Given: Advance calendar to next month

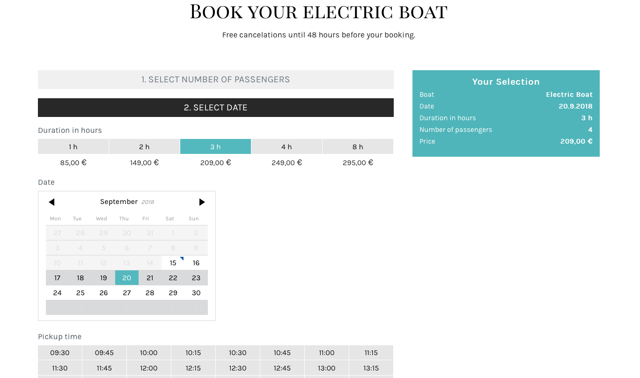Looking at the screenshot, I should click(x=202, y=202).
